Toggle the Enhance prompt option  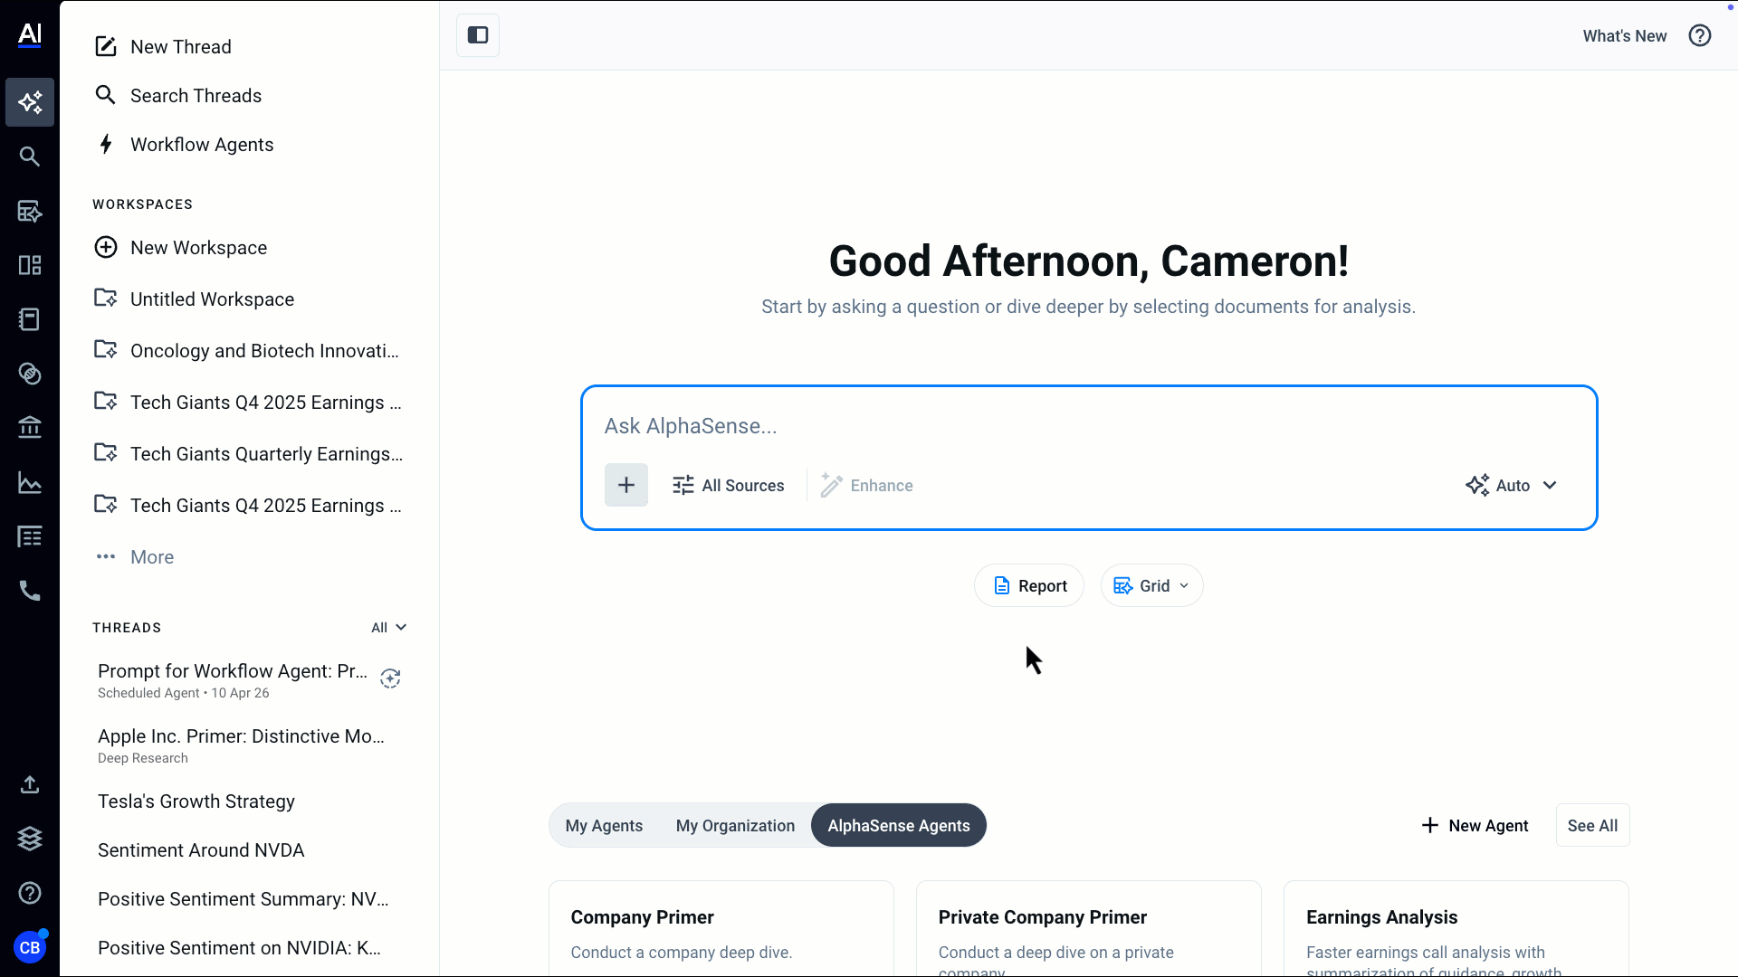867,486
